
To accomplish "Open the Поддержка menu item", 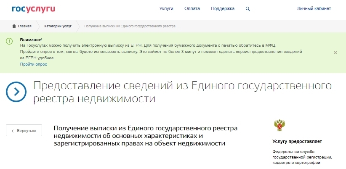I will (x=223, y=9).
